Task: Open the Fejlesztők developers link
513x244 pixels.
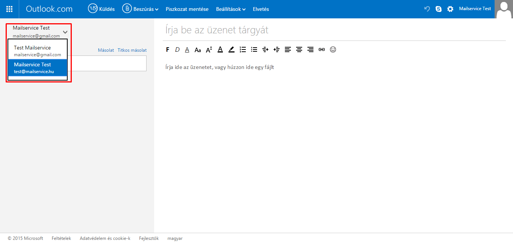Action: (149, 238)
